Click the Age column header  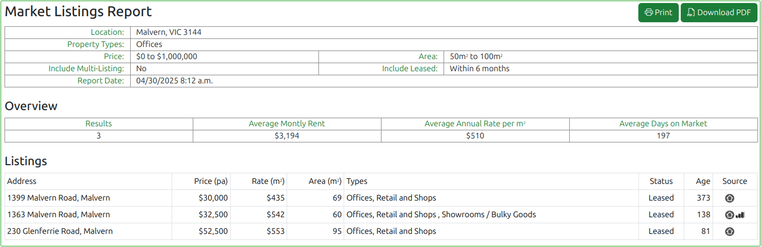click(703, 181)
